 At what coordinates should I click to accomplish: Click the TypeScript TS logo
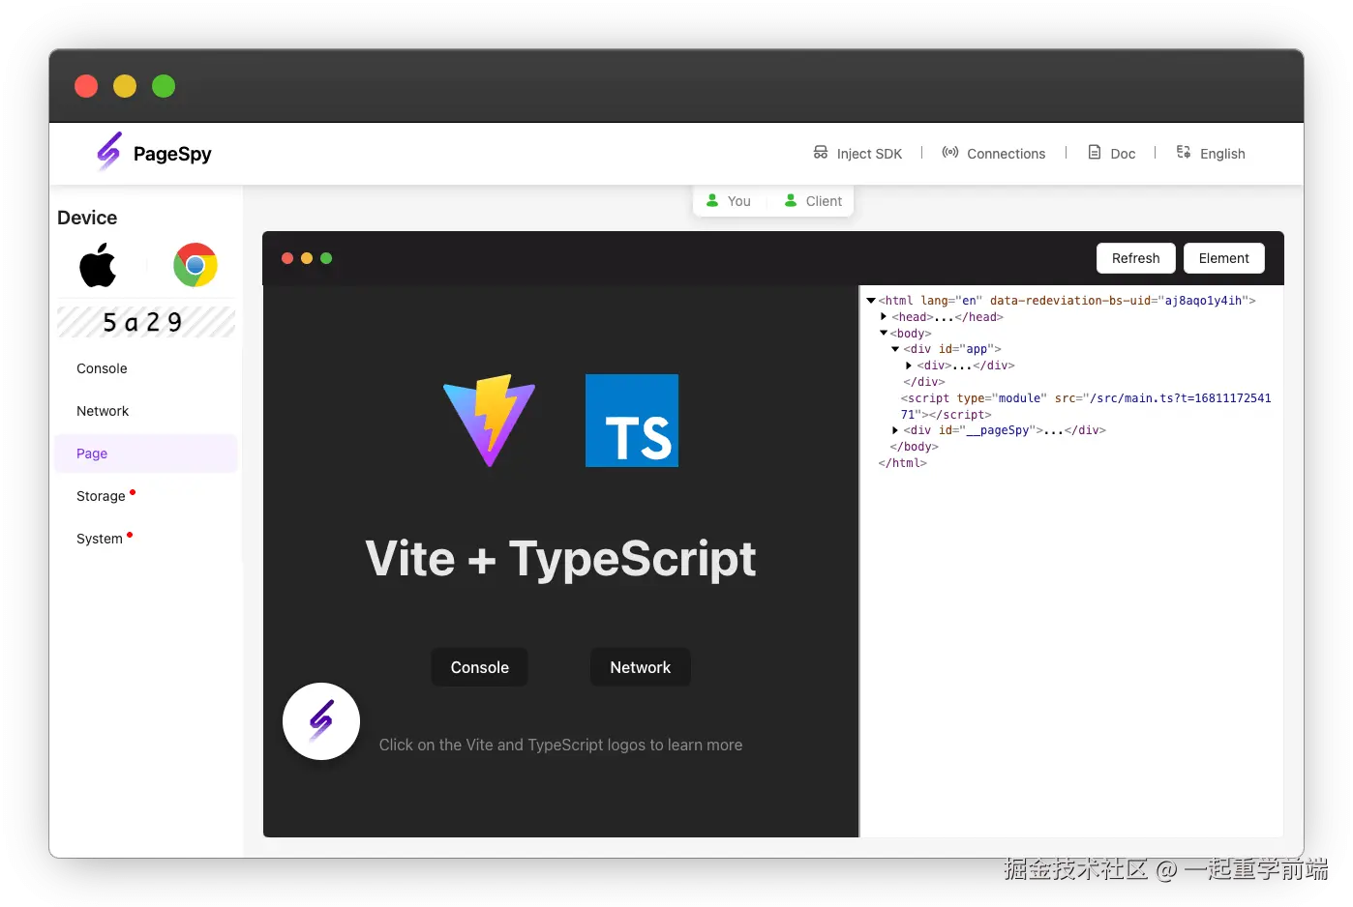[x=632, y=421]
